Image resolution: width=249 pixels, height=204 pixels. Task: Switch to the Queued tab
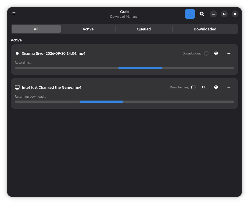pos(144,29)
